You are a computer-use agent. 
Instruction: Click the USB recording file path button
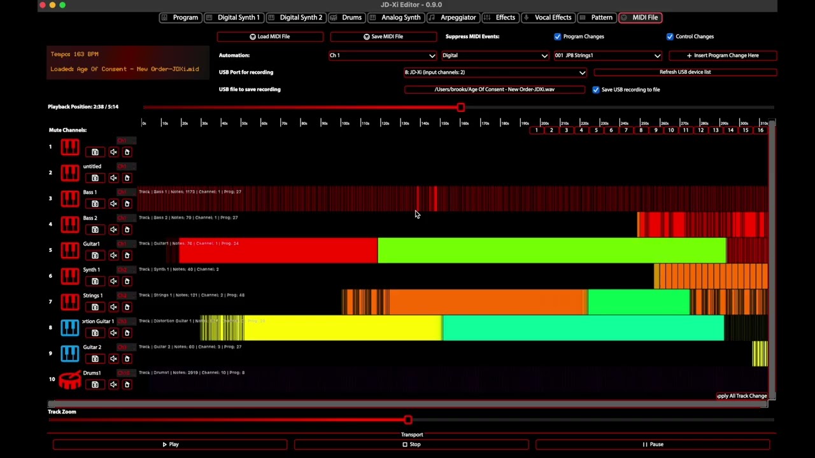click(x=495, y=90)
